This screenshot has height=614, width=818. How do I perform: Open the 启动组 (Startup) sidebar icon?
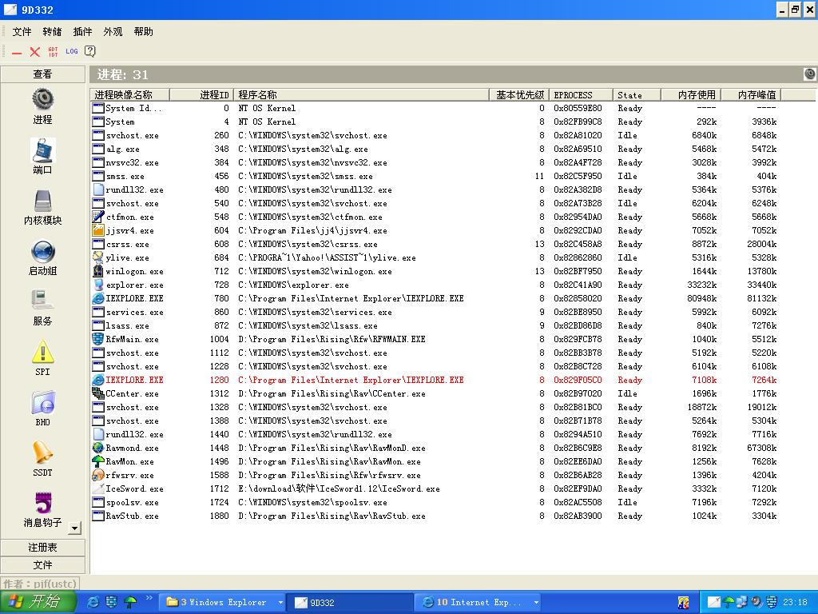pos(43,252)
